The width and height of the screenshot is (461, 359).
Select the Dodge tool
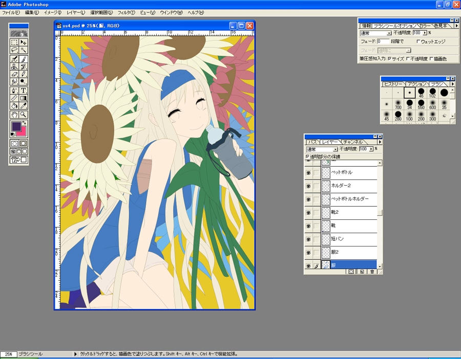(23, 82)
